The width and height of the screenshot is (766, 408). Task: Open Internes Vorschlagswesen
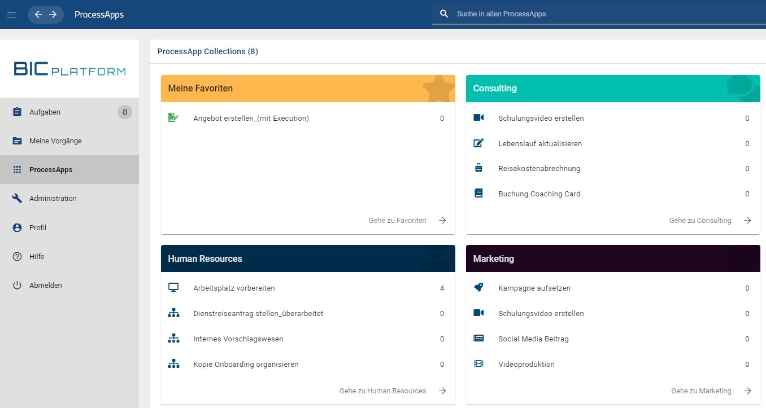pyautogui.click(x=238, y=339)
